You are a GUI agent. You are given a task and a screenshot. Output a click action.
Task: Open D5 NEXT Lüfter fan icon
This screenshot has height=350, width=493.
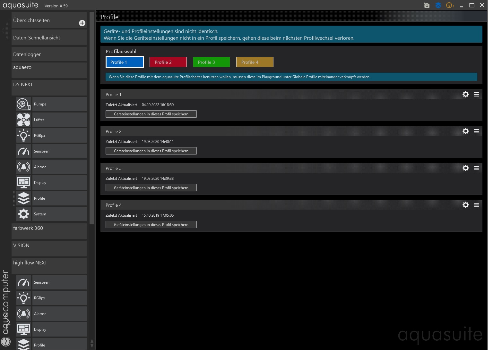point(23,120)
